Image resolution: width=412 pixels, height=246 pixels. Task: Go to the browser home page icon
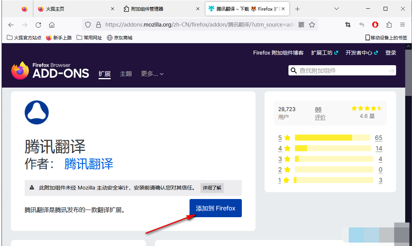[x=52, y=25]
